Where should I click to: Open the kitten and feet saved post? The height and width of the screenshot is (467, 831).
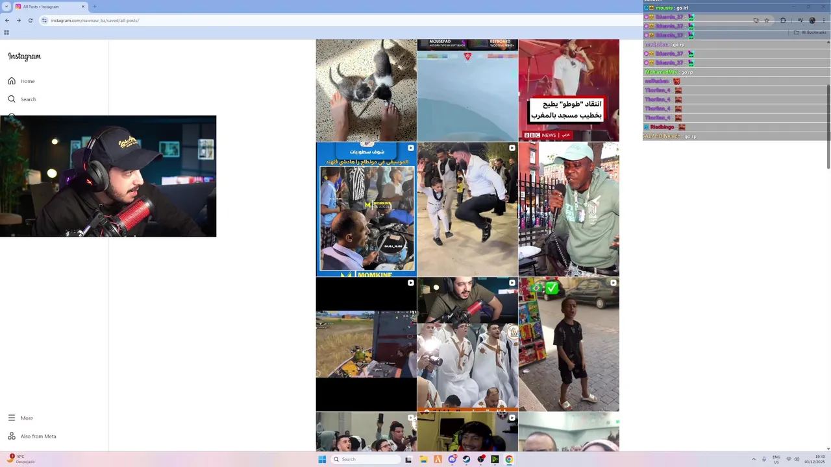click(366, 90)
